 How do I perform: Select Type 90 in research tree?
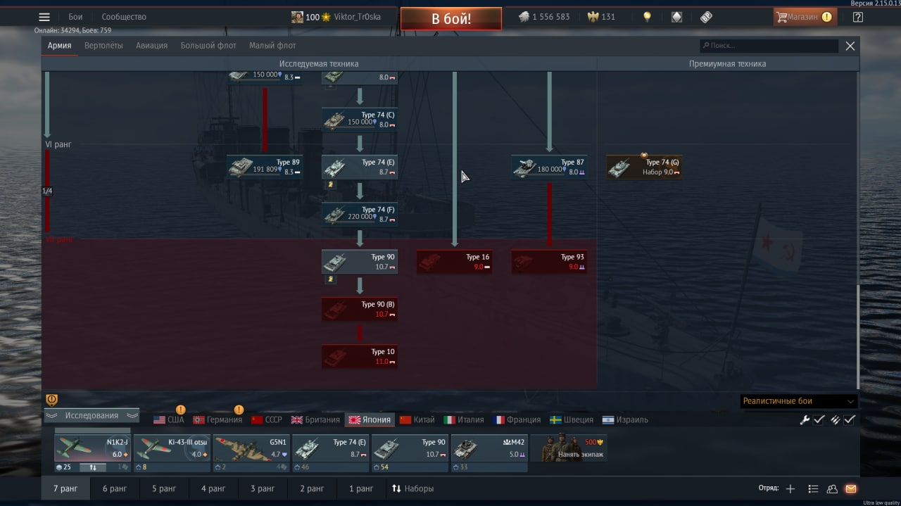pyautogui.click(x=360, y=262)
